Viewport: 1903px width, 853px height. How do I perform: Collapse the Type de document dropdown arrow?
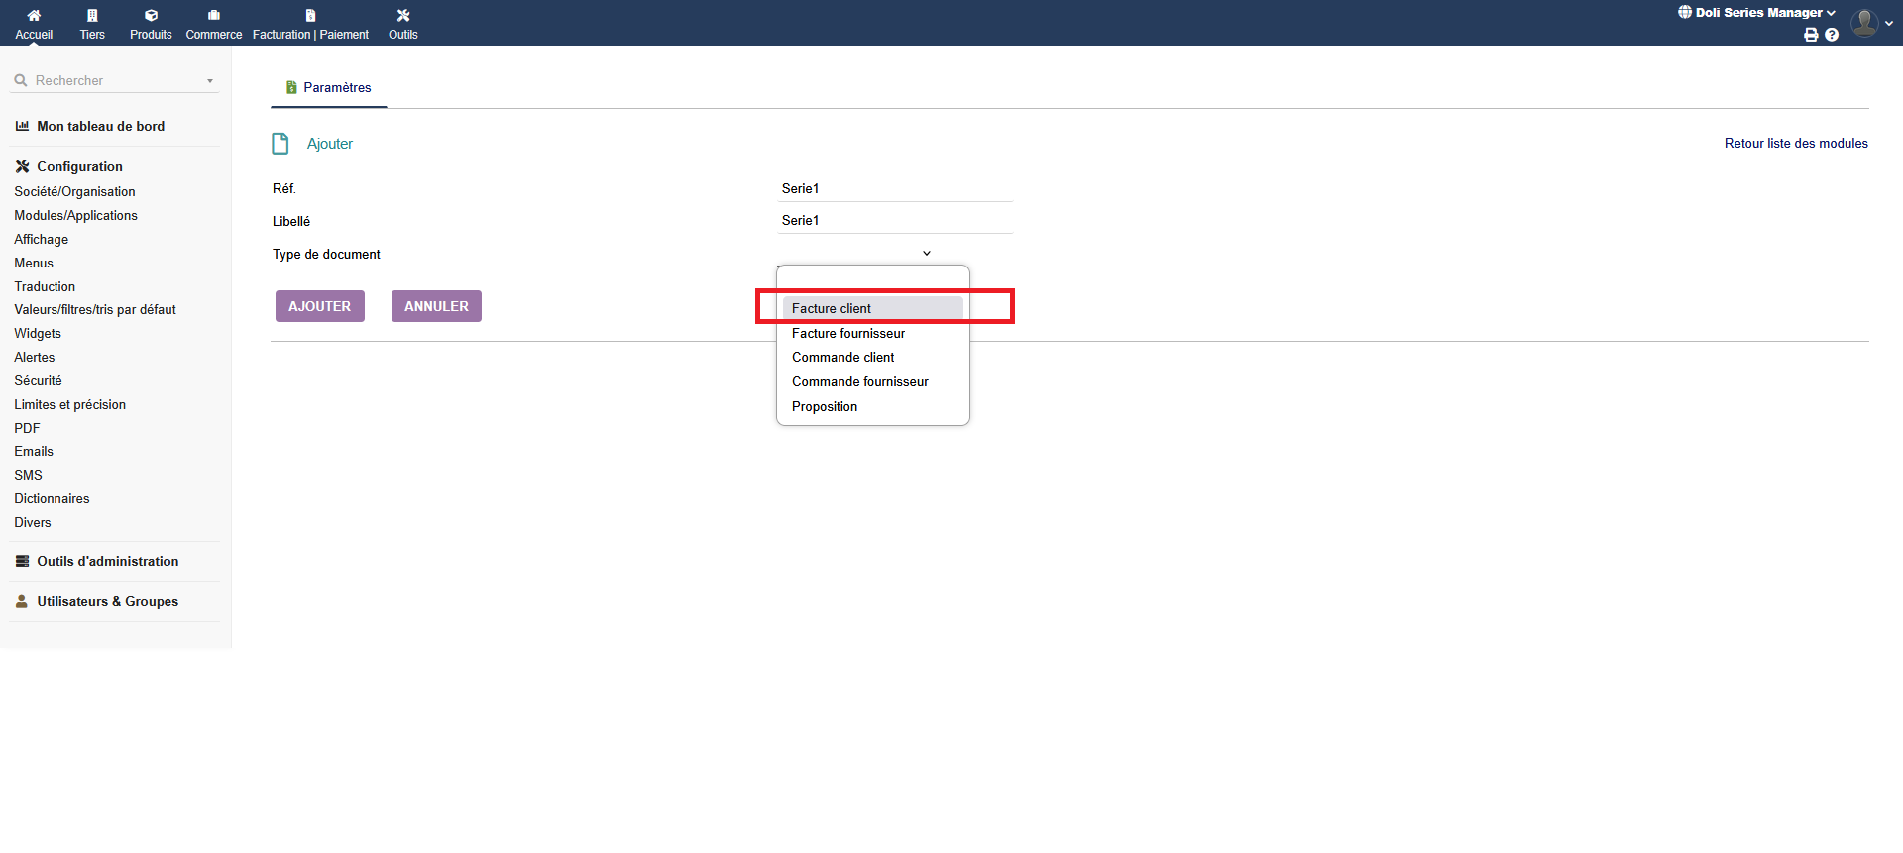tap(927, 254)
